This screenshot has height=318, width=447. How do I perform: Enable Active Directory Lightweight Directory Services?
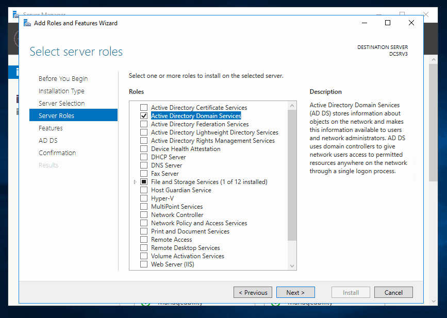pyautogui.click(x=144, y=132)
